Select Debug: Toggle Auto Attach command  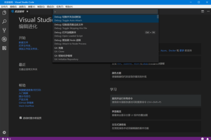point(105,19)
